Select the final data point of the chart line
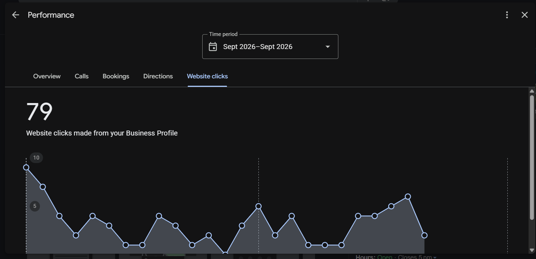This screenshot has width=536, height=259. coord(424,235)
